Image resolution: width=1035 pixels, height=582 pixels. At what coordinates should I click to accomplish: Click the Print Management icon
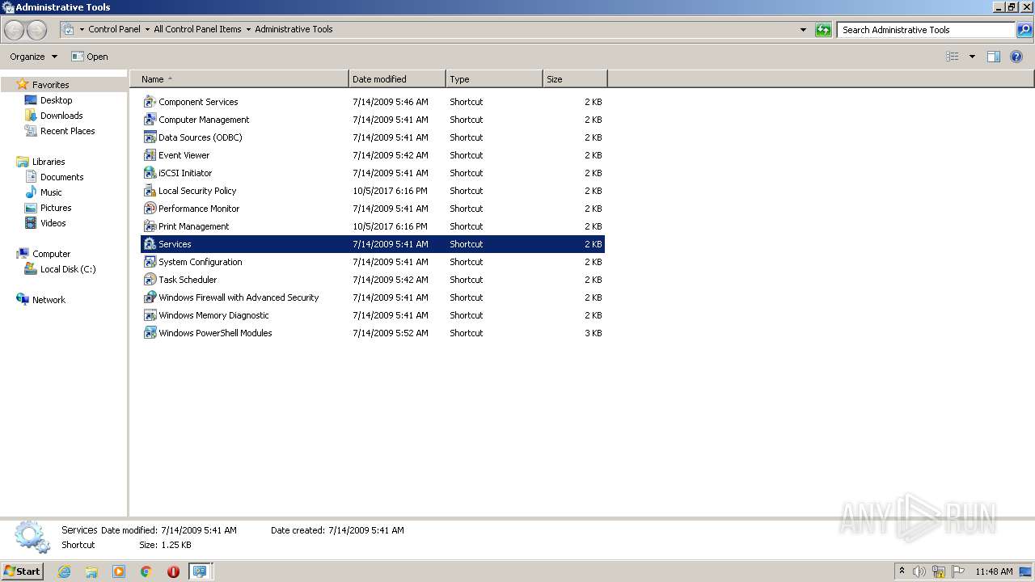150,226
